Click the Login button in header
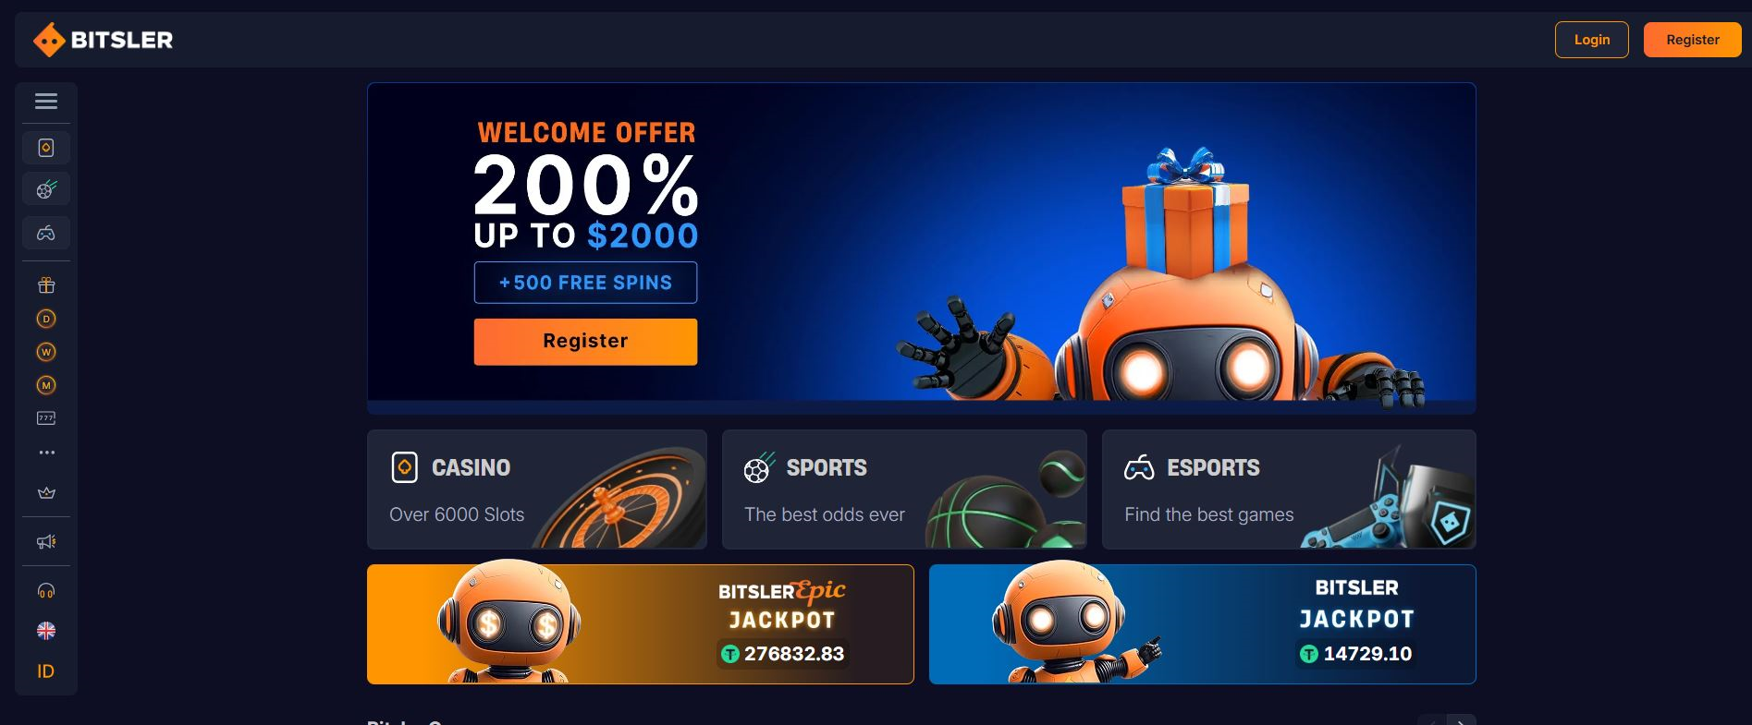Viewport: 1752px width, 725px height. coord(1591,40)
